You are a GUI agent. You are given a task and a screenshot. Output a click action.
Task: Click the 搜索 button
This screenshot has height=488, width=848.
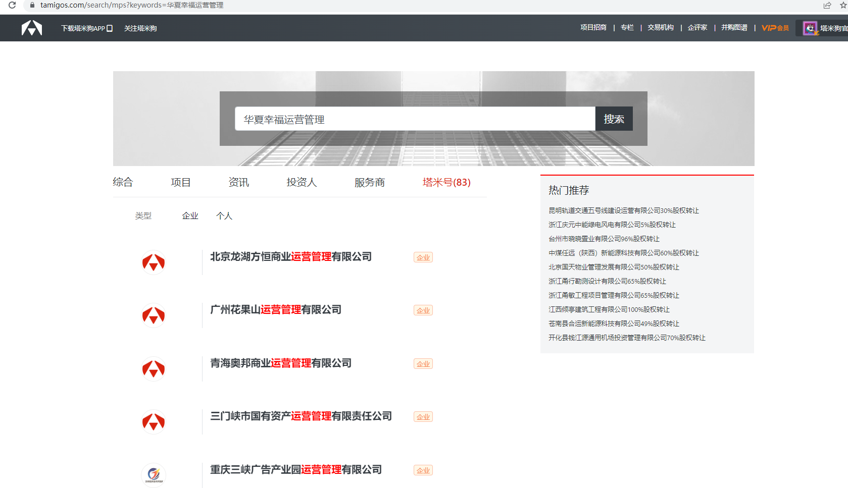tap(614, 119)
